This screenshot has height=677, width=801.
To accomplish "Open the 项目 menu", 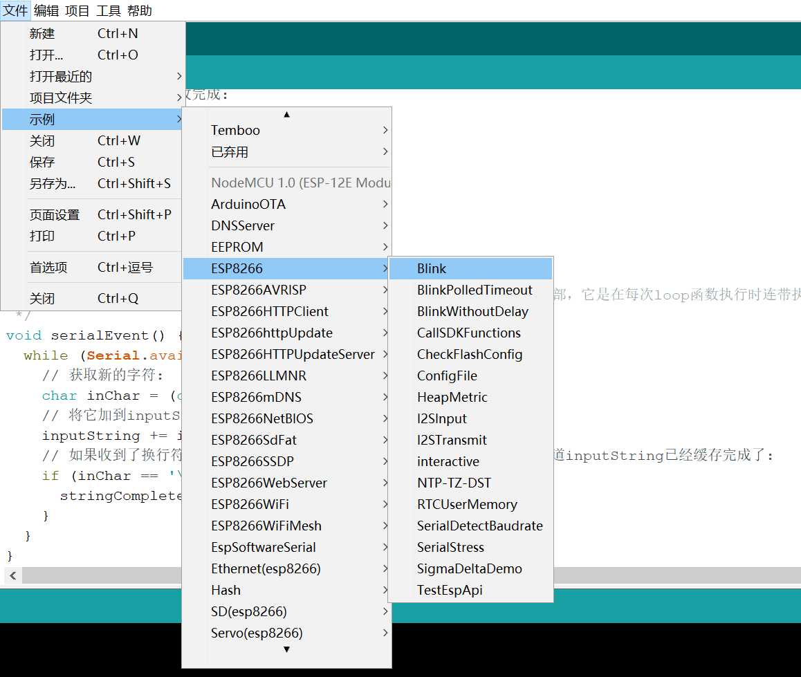I will (77, 10).
